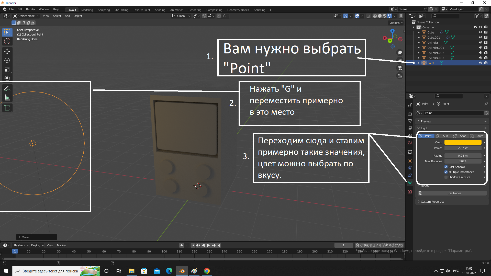
Task: Switch perspective/orthographic with grid icon
Action: [399, 76]
